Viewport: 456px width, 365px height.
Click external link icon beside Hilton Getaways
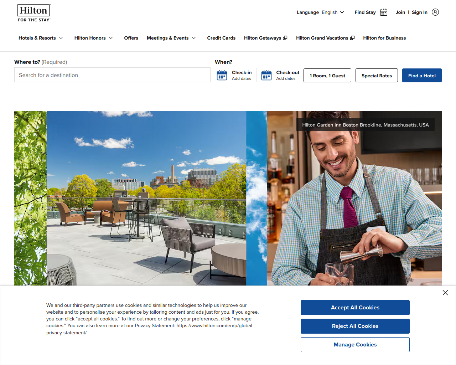click(285, 38)
